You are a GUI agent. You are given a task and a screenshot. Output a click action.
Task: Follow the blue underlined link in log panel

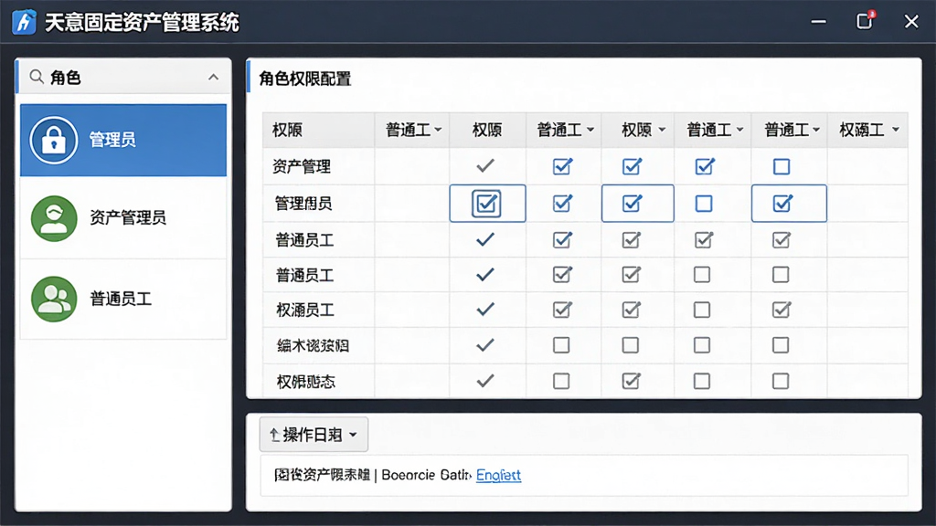pos(498,475)
